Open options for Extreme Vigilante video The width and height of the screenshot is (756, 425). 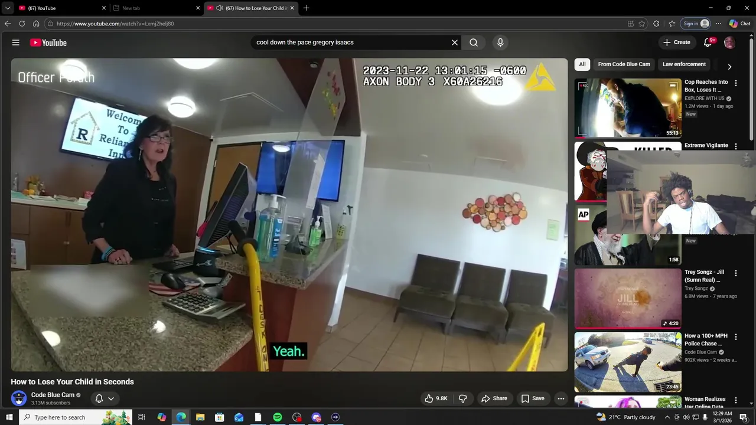tap(735, 146)
